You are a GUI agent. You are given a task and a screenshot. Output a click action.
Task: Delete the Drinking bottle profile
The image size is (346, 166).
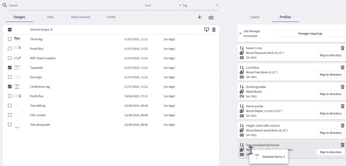[342, 87]
